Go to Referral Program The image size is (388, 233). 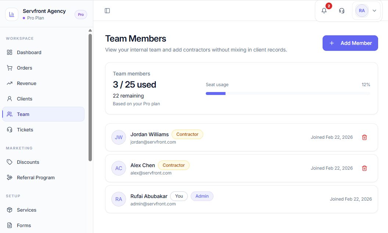43,177
